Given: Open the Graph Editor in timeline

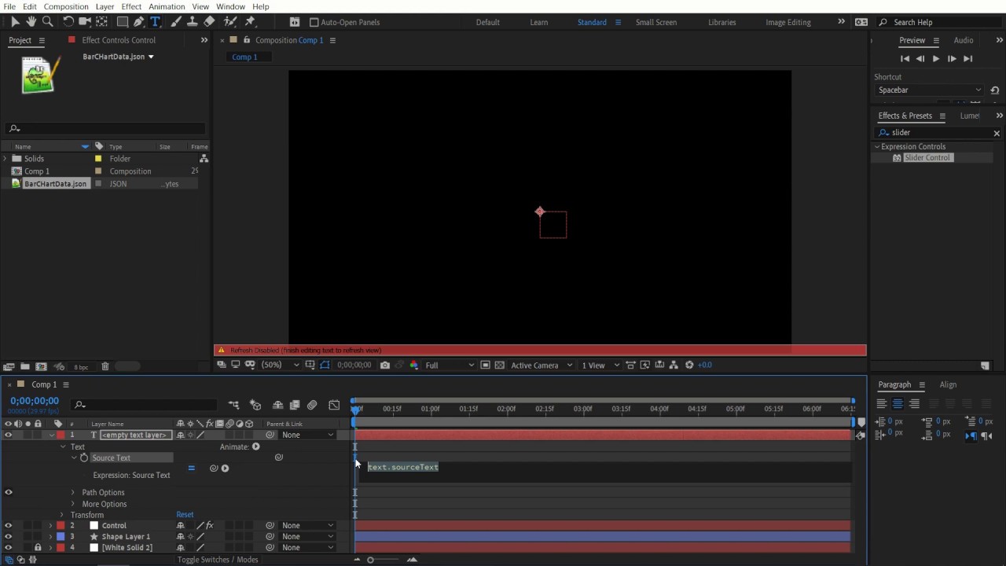Looking at the screenshot, I should tap(334, 405).
